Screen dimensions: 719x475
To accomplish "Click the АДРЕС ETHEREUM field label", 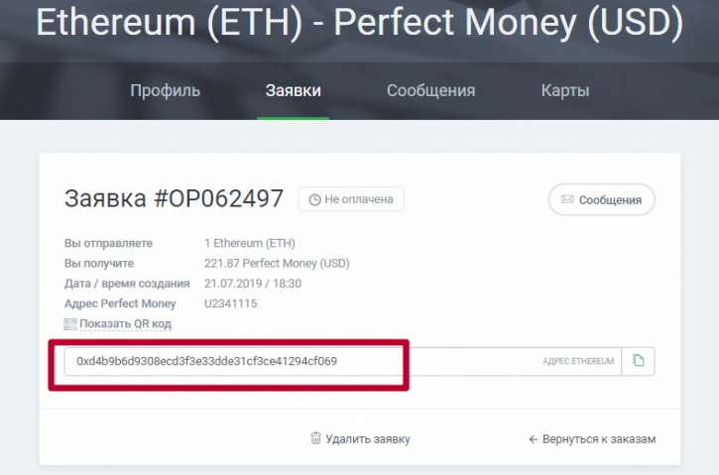I will tap(578, 361).
